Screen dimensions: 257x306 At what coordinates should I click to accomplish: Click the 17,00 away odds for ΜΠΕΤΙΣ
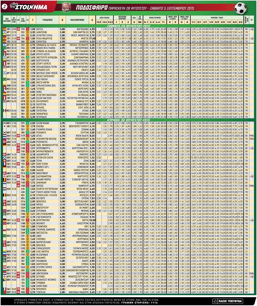coord(92,38)
